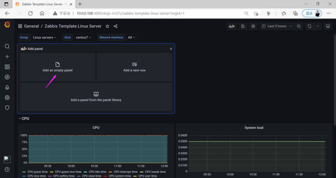This screenshot has height=178, width=336.
Task: Click the browser zoom magnifier icon
Action: [246, 14]
